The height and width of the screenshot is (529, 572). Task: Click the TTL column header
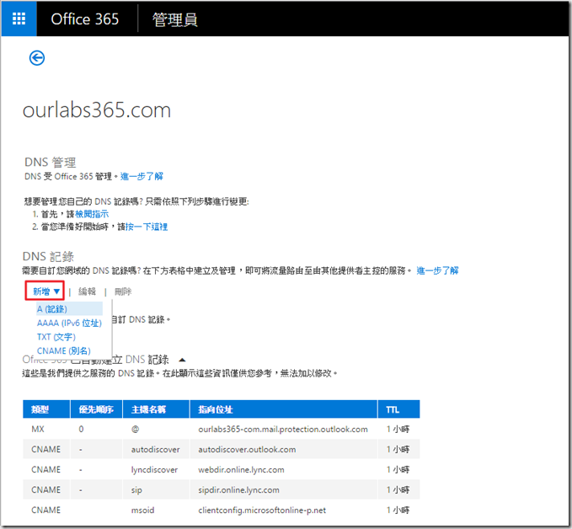393,409
